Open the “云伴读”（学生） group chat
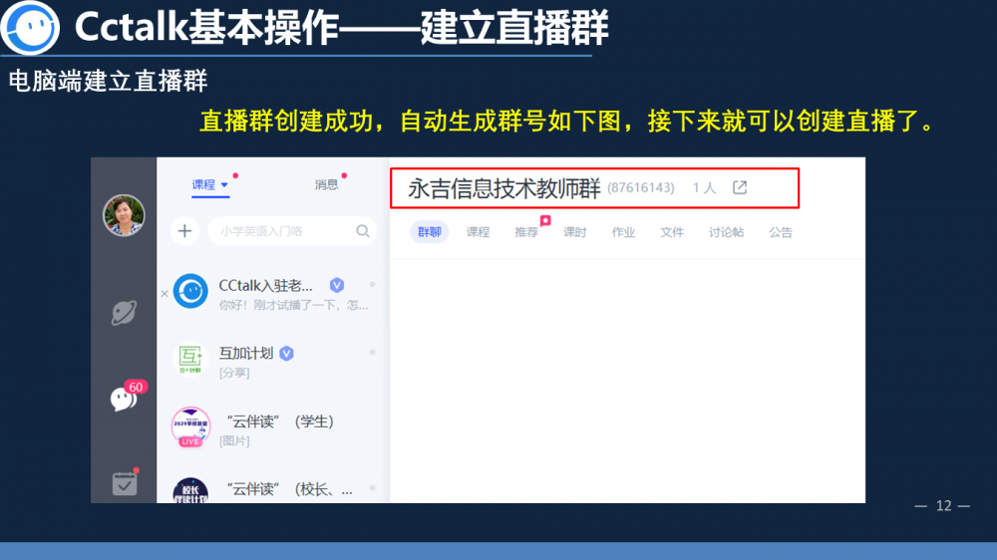 pos(279,428)
